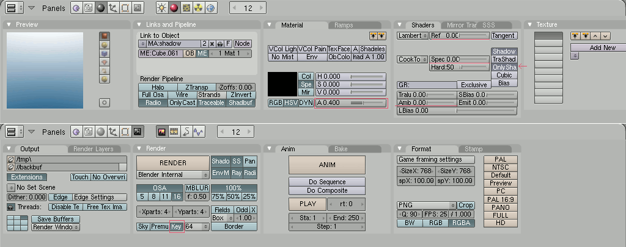626x247 pixels.
Task: Click the PLAY button
Action: pos(308,204)
